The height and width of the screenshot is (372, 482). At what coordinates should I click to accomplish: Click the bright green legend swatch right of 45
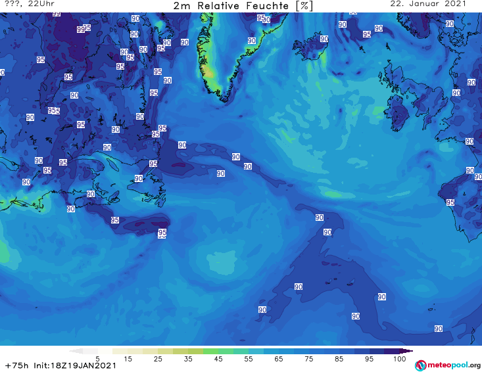pyautogui.click(x=226, y=351)
